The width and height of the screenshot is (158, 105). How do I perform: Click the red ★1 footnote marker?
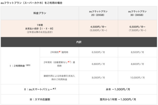point(60,52)
